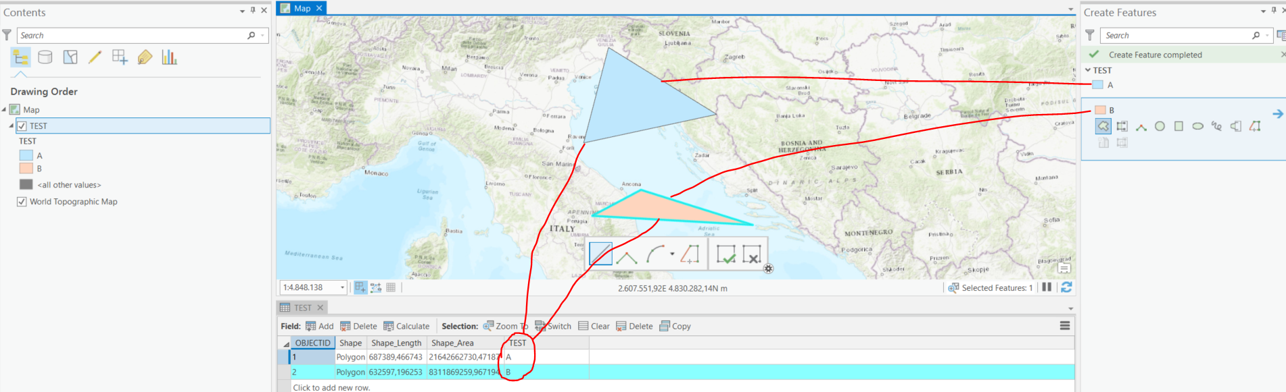Viewport: 1286px width, 392px height.
Task: Select List By Labeling tag icon
Action: pos(145,57)
